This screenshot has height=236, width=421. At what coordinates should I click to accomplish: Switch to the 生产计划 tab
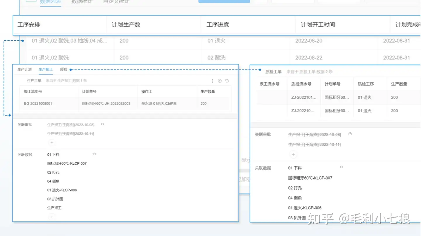coord(24,70)
